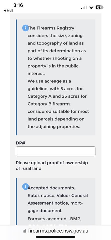
Task: Tap the battery indicator showing 67
Action: 99,7
